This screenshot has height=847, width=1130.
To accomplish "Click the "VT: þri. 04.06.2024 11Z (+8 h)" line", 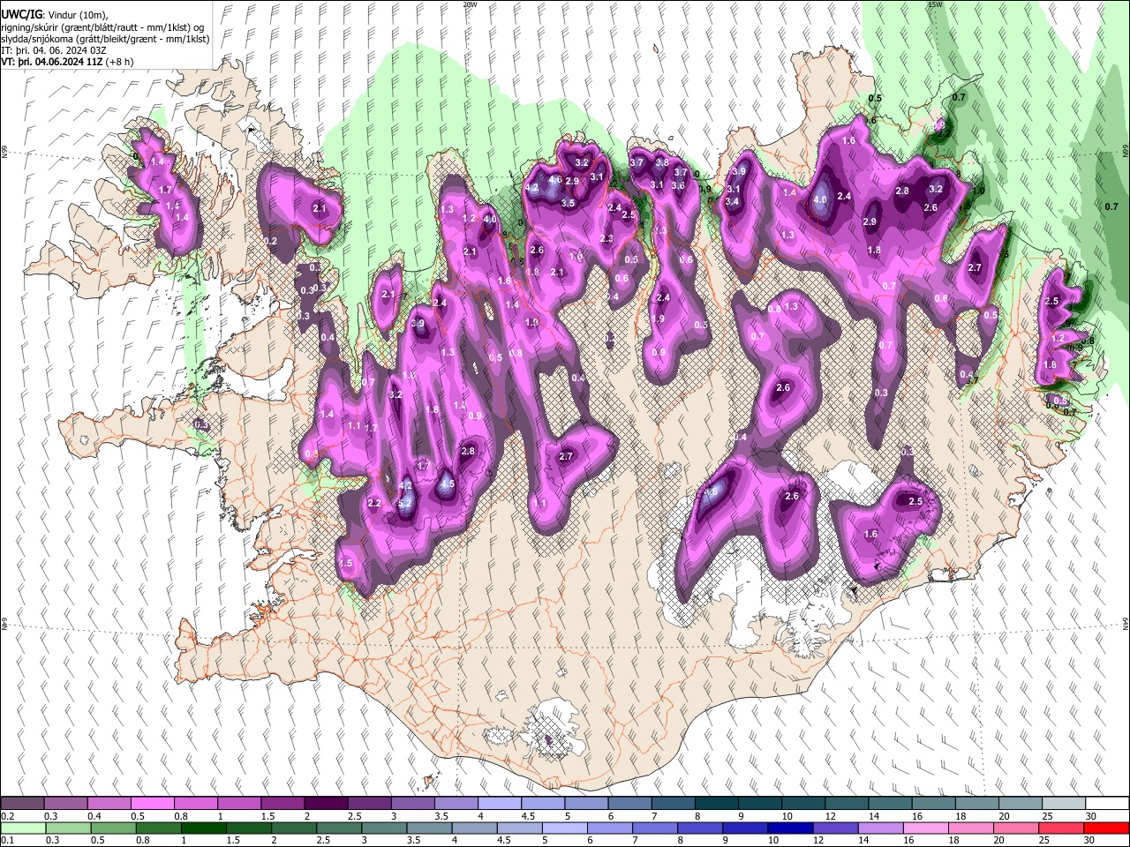I will tap(67, 62).
